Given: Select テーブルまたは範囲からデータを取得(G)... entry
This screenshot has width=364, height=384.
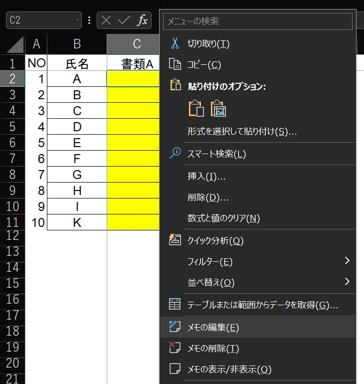Looking at the screenshot, I should click(x=258, y=305).
